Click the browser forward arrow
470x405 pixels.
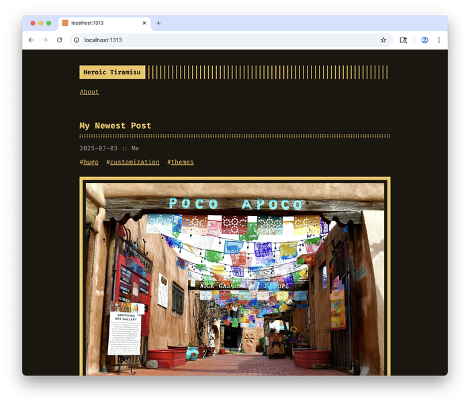click(45, 40)
